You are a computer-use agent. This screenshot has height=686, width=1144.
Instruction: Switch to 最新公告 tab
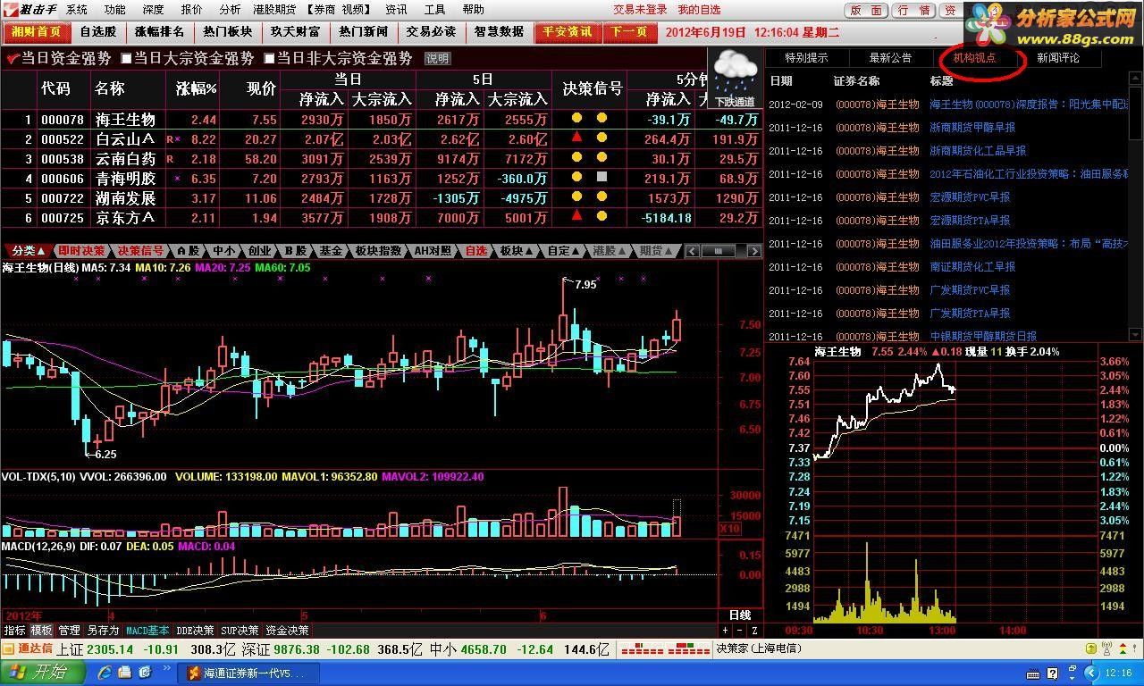[x=890, y=58]
